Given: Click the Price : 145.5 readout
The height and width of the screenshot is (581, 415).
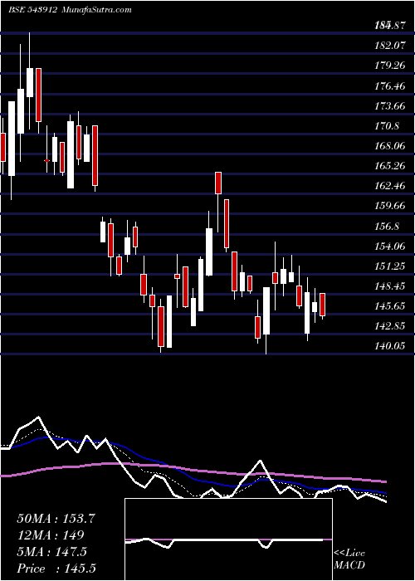Looking at the screenshot, I should coord(58,569).
